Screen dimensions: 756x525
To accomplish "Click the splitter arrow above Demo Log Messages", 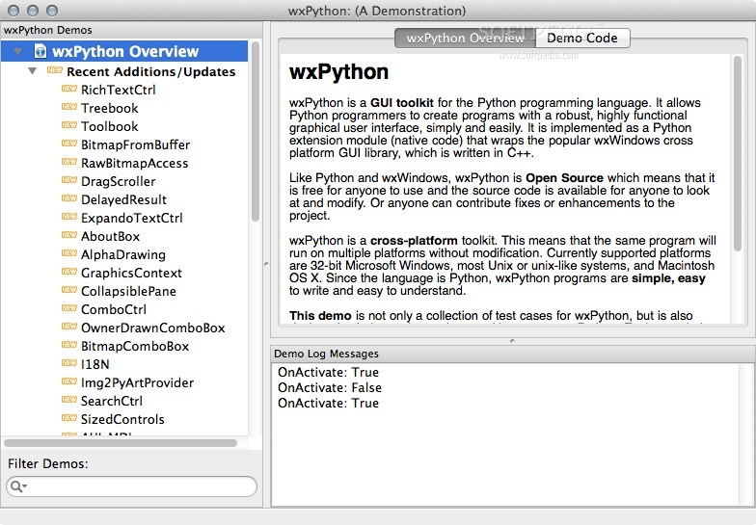I will tap(512, 341).
